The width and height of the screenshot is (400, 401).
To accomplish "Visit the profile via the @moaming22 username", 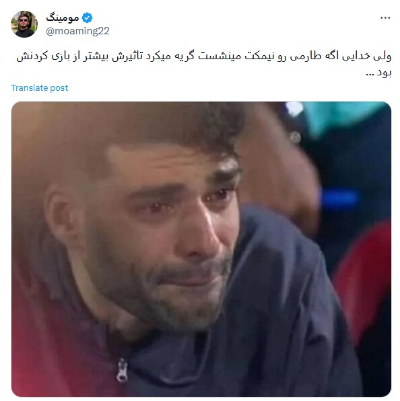I will point(77,31).
